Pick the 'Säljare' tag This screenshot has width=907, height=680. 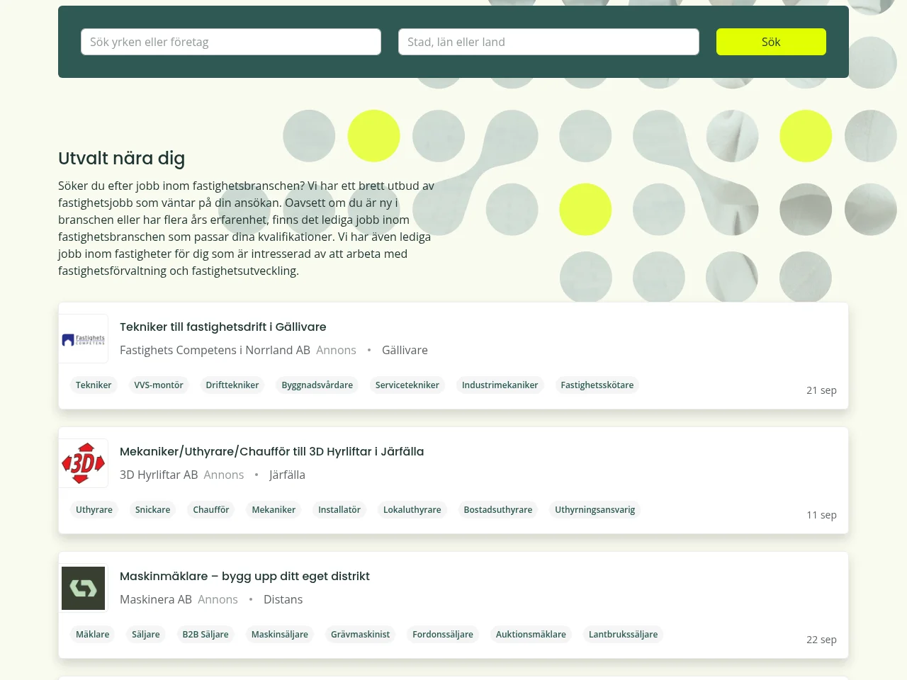point(146,635)
